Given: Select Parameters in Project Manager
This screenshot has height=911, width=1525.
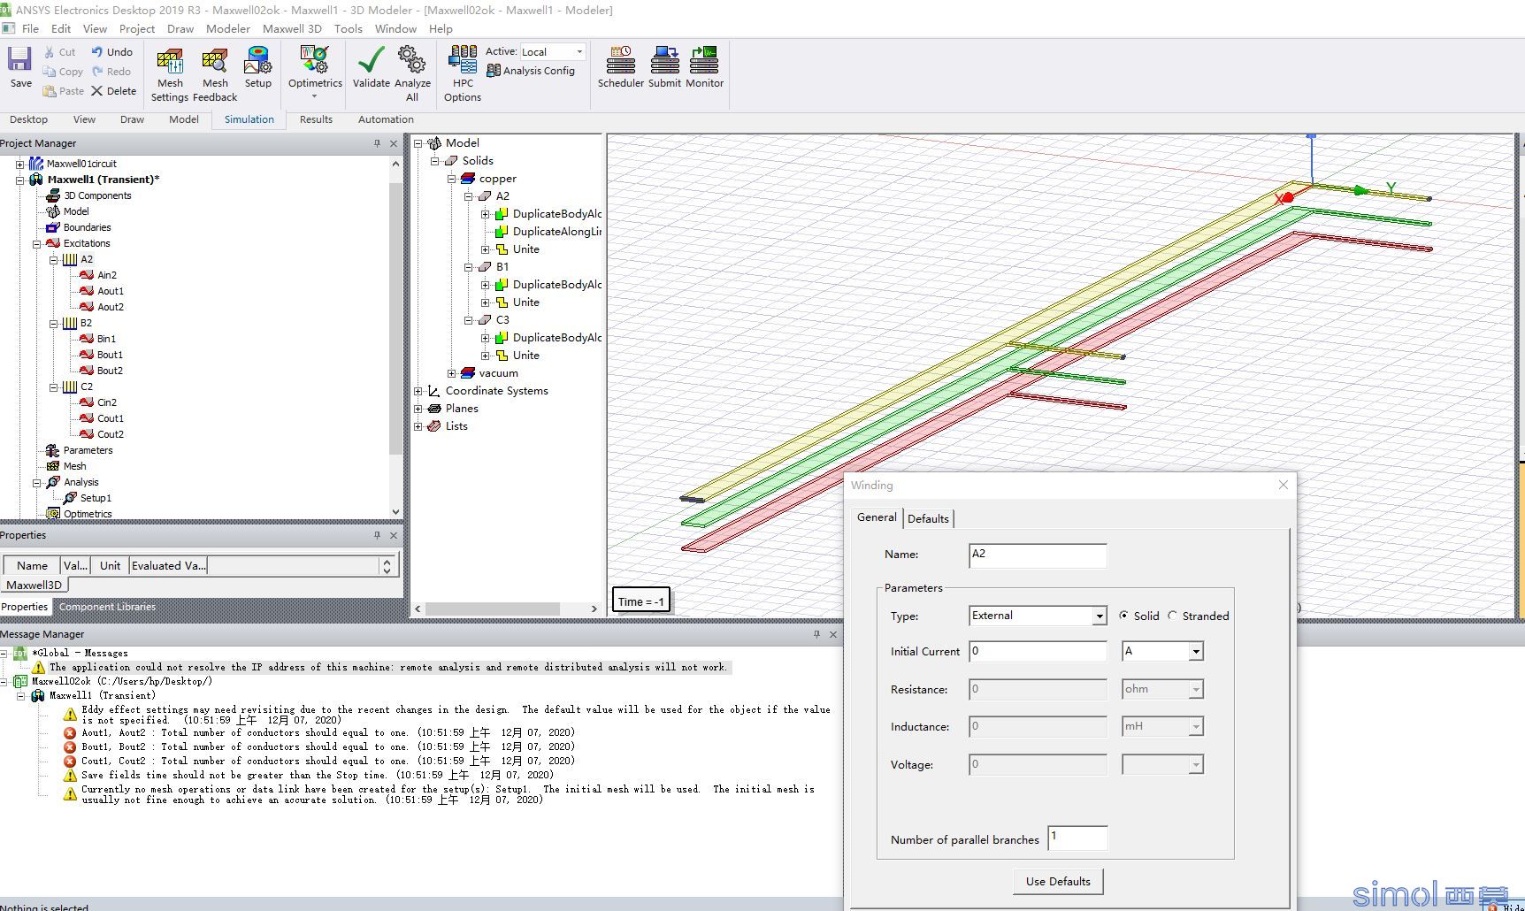Looking at the screenshot, I should tap(88, 450).
